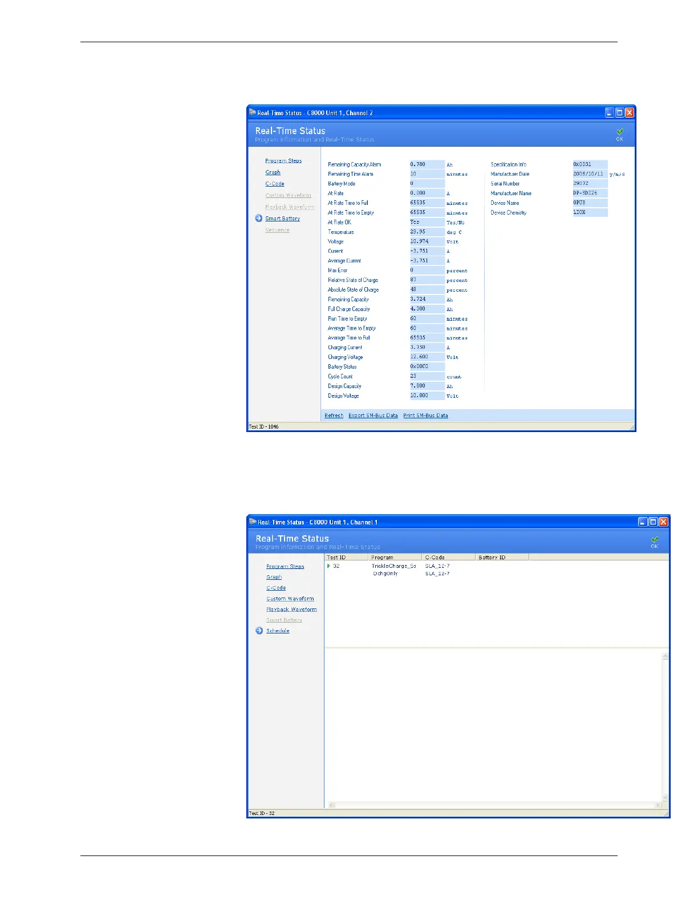Click the Design Capacity value 7.800
Viewport: 698px width, 904px height.
(x=427, y=386)
